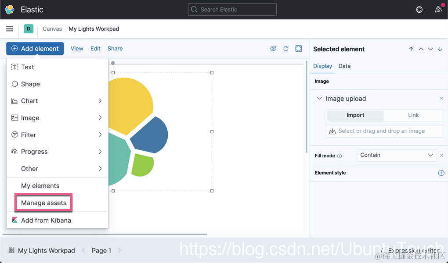
Task: Remove the Image upload argument
Action: [441, 99]
